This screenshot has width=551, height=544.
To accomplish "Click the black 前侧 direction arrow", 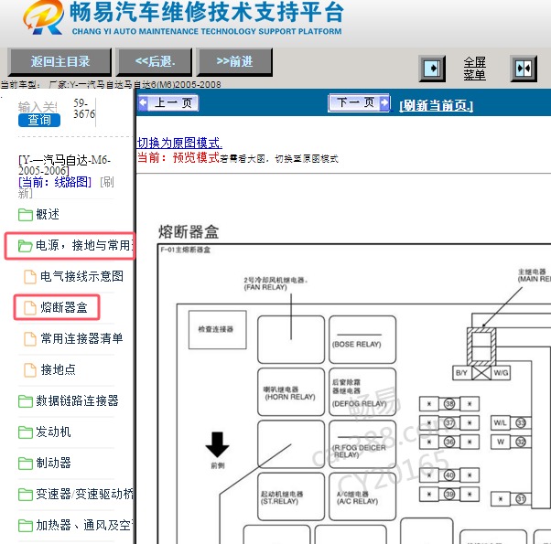I will tap(217, 444).
